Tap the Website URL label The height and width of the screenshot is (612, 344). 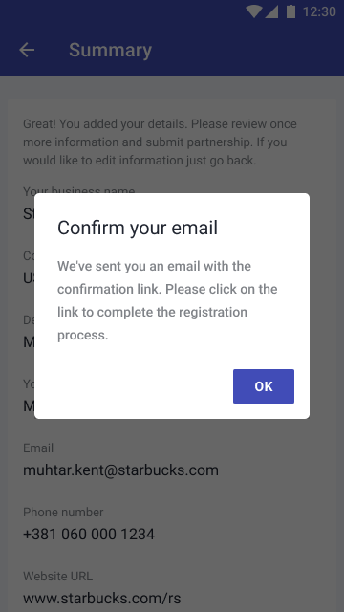click(x=57, y=576)
